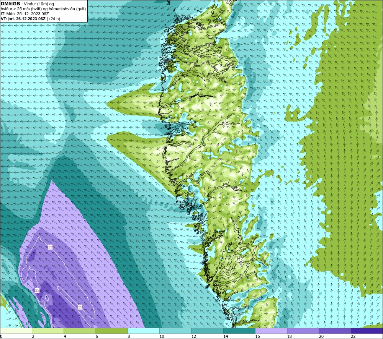
Task: Select the '14' legend scale value
Action: tap(226, 336)
